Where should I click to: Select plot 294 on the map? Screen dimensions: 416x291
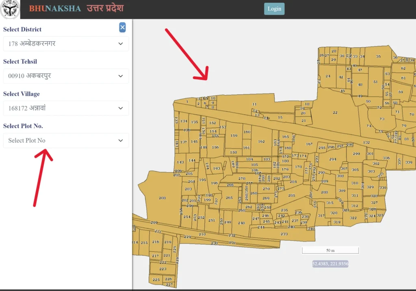point(332,159)
